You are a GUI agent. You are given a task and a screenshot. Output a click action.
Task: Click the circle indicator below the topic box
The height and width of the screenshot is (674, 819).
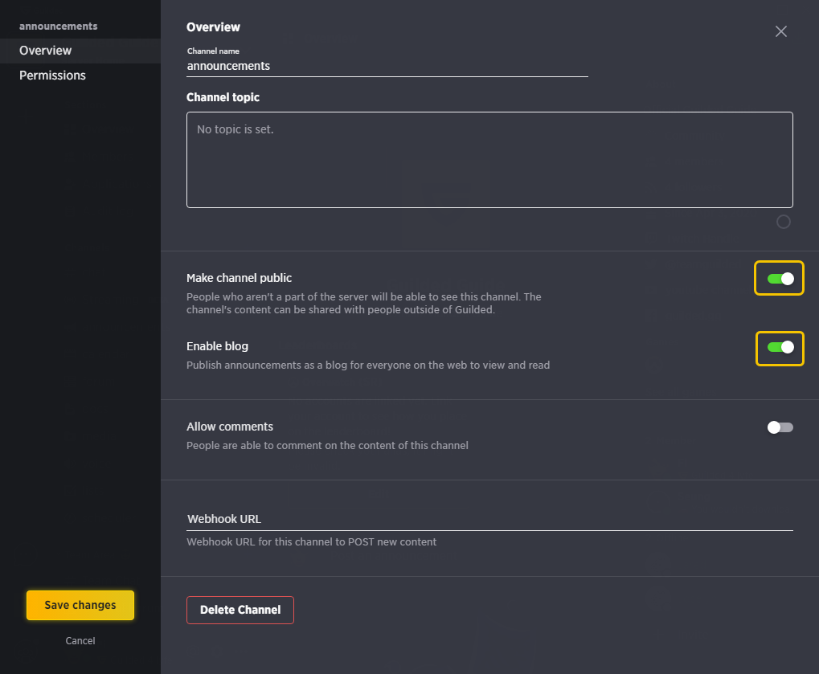click(x=784, y=222)
